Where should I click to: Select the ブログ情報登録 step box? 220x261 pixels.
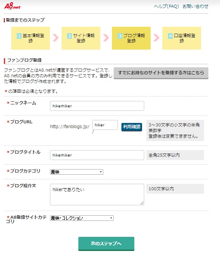point(131,38)
